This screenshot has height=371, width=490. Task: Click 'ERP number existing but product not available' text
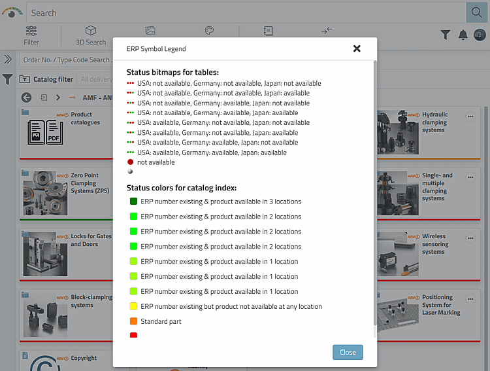pyautogui.click(x=231, y=306)
